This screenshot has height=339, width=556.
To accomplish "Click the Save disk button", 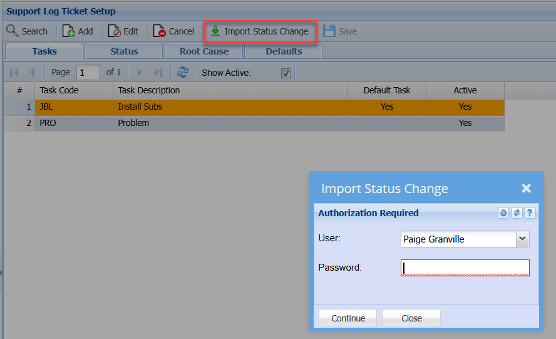I will pos(340,31).
